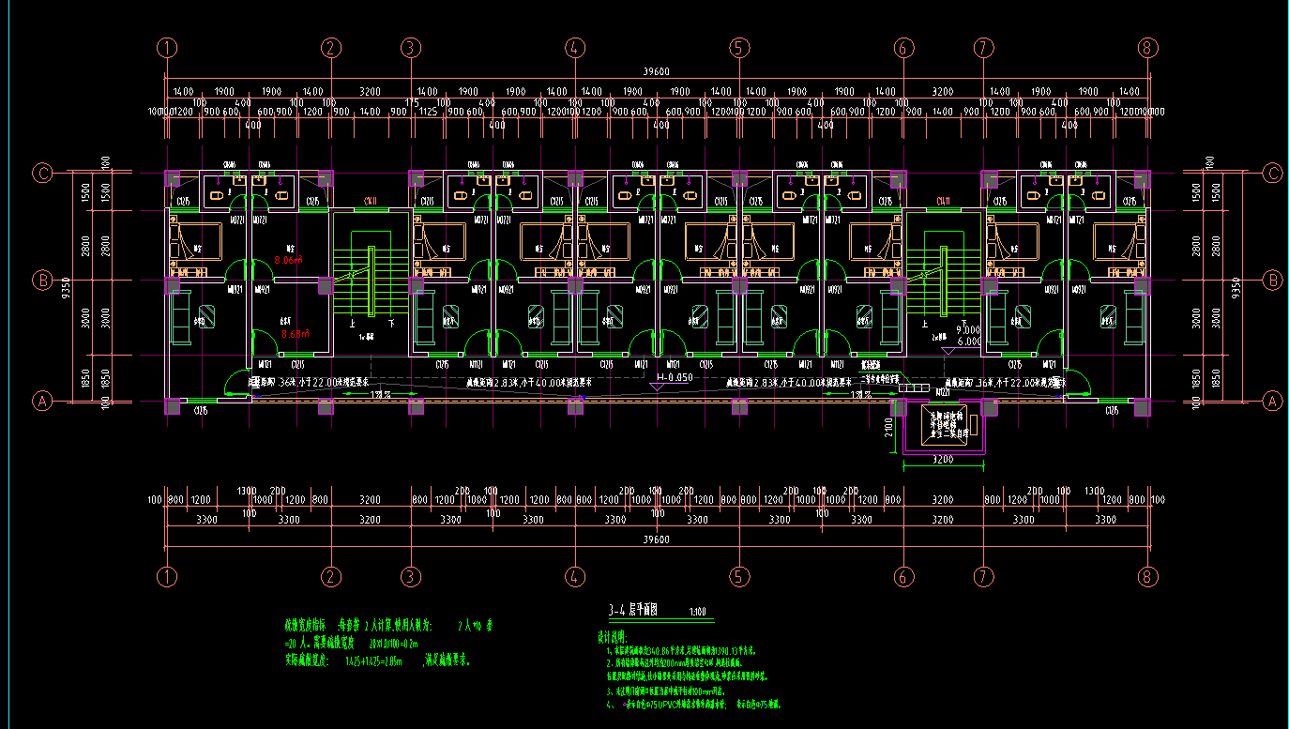The image size is (1289, 729).
Task: Select the left grid axis bubble C
Action: coord(41,173)
